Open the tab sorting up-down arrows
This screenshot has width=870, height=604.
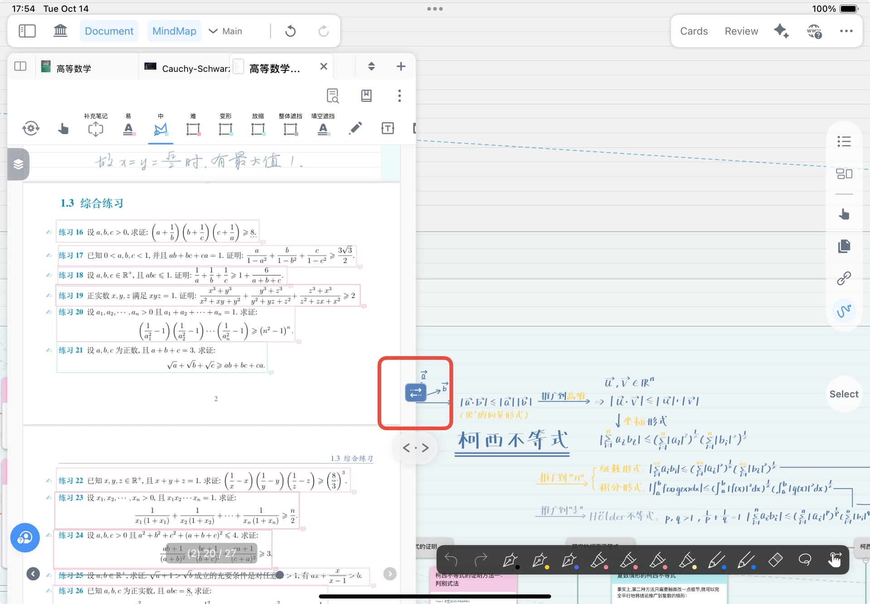[x=371, y=67]
